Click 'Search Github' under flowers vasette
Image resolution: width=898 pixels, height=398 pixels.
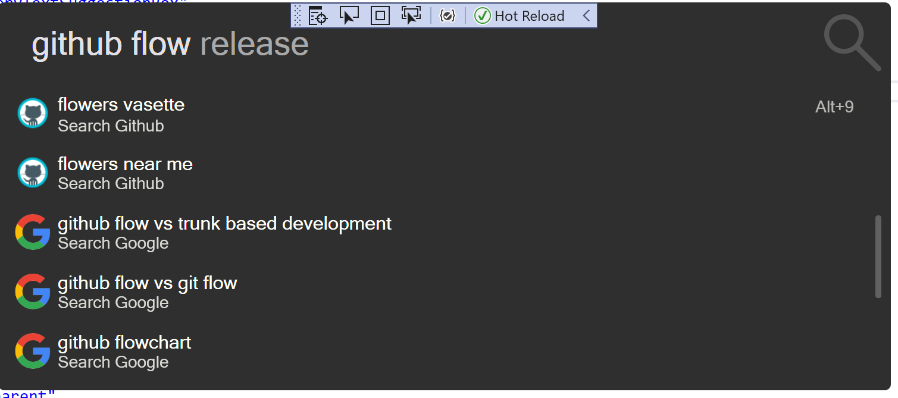pos(111,126)
